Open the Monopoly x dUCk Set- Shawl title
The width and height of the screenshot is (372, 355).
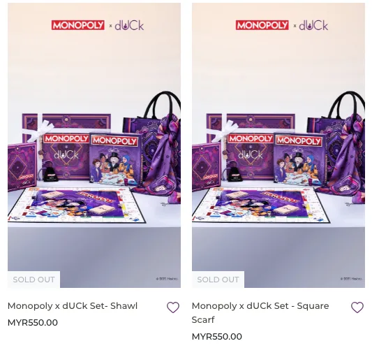click(73, 306)
